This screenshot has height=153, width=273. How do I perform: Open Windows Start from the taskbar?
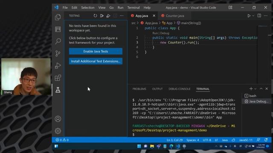(139, 146)
